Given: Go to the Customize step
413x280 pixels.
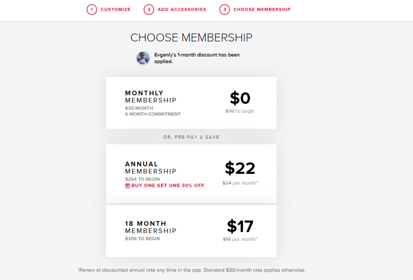Looking at the screenshot, I should [115, 10].
